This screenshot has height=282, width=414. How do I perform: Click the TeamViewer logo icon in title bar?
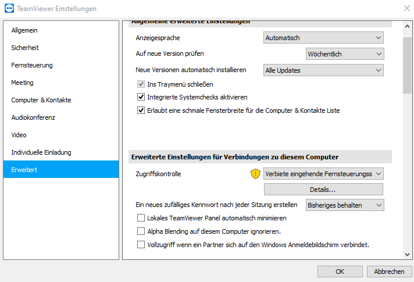pyautogui.click(x=9, y=8)
